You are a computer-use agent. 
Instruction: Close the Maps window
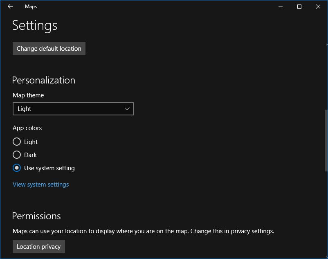pyautogui.click(x=318, y=7)
